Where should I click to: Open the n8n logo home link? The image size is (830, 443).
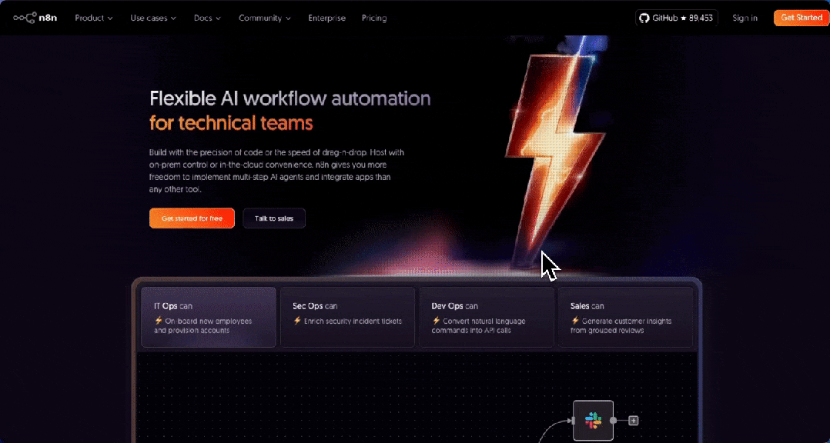click(35, 18)
